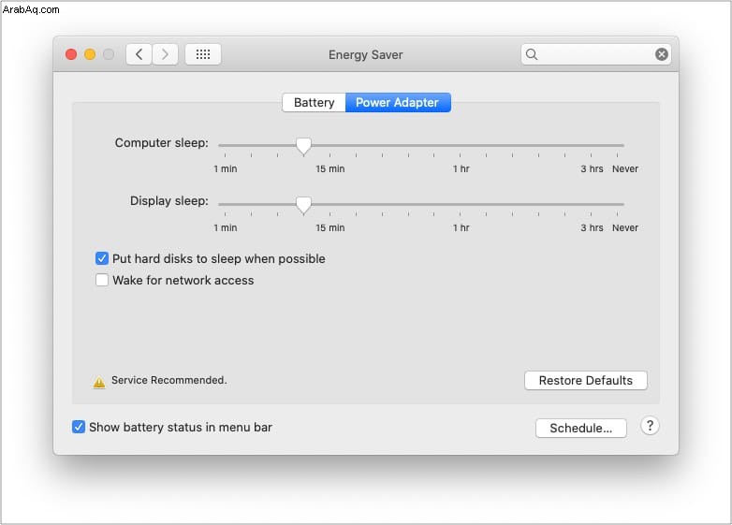Click inside the search input field

click(595, 54)
